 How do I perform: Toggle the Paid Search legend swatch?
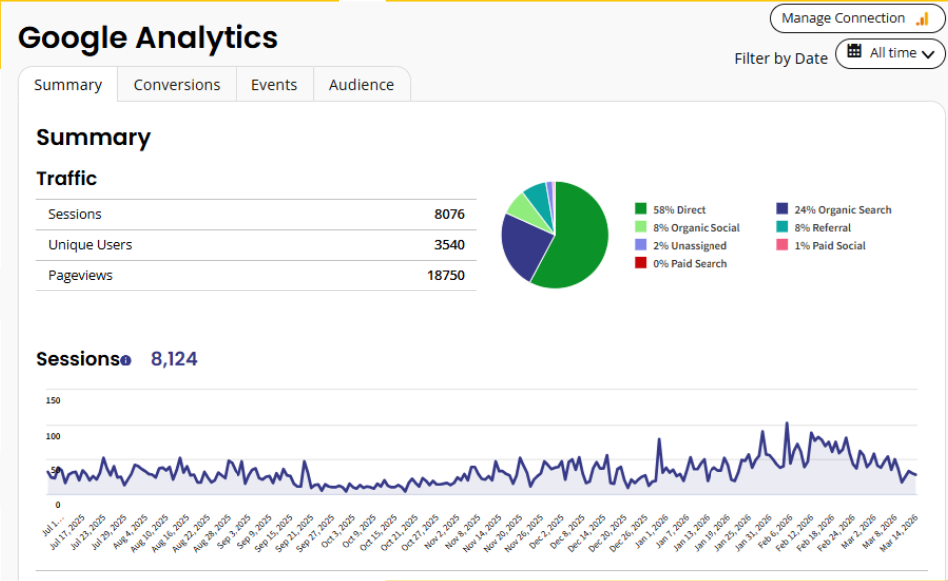640,264
